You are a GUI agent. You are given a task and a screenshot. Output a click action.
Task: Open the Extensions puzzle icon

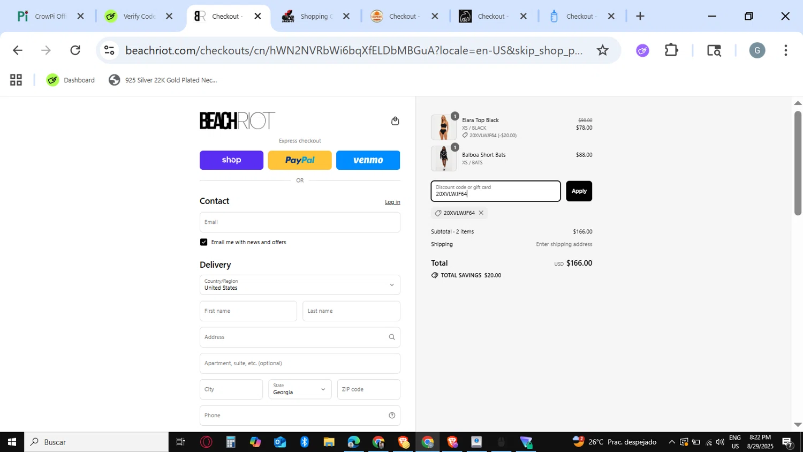pyautogui.click(x=671, y=50)
